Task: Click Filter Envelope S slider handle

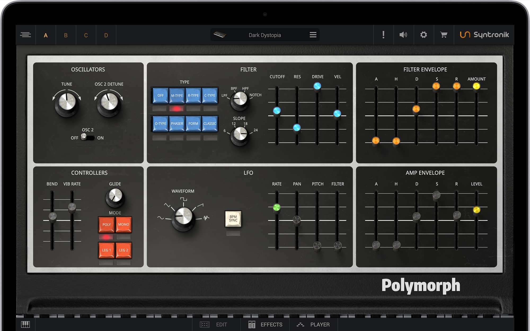Action: click(436, 86)
